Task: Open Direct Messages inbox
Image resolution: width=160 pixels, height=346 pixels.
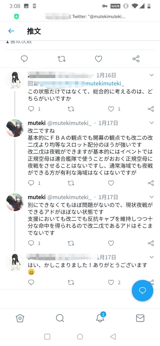Action: pos(140,318)
